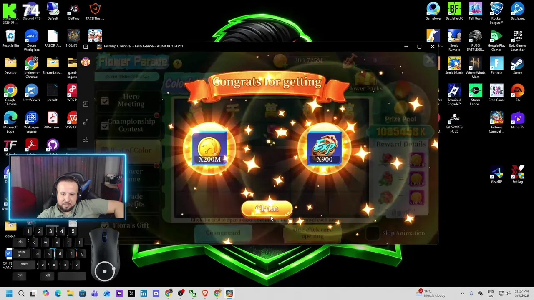Launch Sonic Mania desktop shortcut
Viewport: 534px width, 300px height.
pyautogui.click(x=454, y=66)
